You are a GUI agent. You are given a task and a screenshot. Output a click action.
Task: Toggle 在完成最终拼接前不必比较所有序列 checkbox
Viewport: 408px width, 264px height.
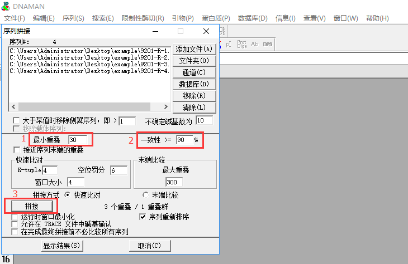coord(15,232)
